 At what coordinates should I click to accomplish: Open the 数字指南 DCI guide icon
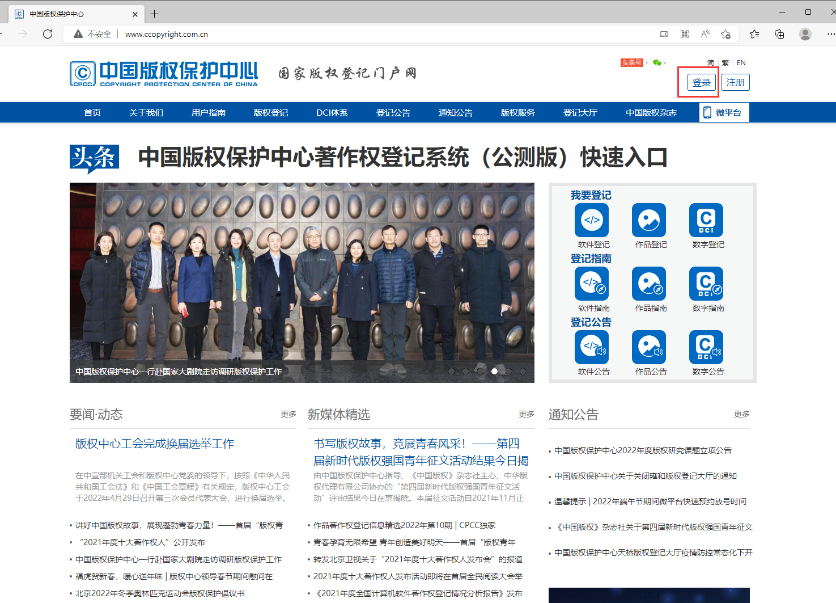[x=707, y=284]
